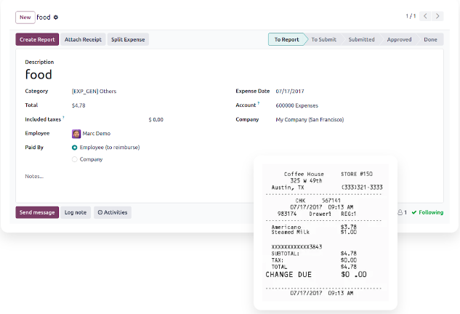Switch to the Send message tab
Viewport: 460px width, 314px height.
click(x=37, y=212)
